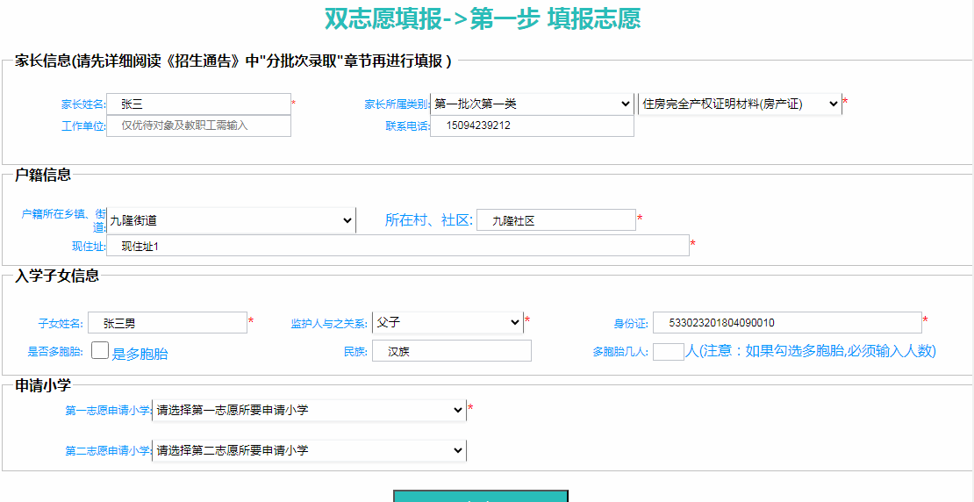Expand the 住房完全产权证明材料 dropdown
The width and height of the screenshot is (974, 502).
739,104
